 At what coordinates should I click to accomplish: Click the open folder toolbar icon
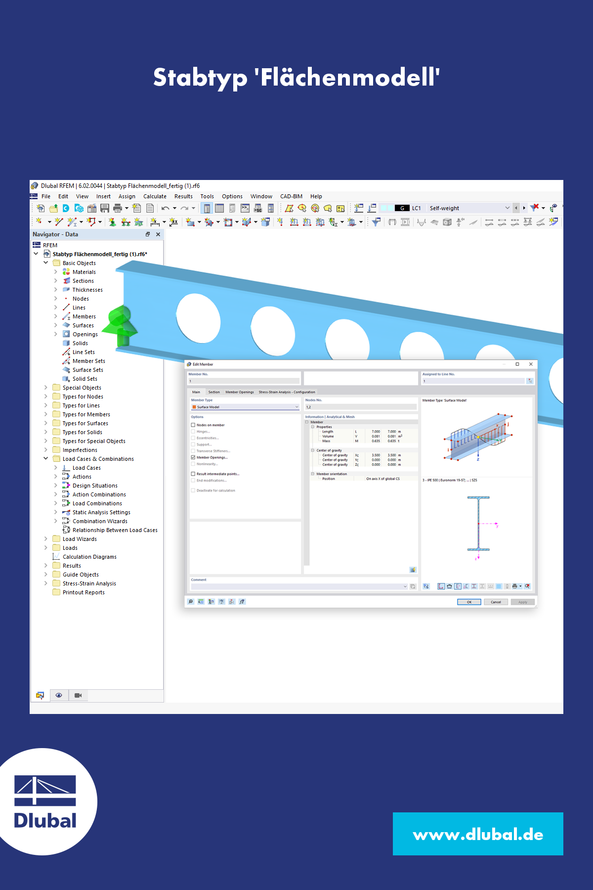(x=53, y=208)
